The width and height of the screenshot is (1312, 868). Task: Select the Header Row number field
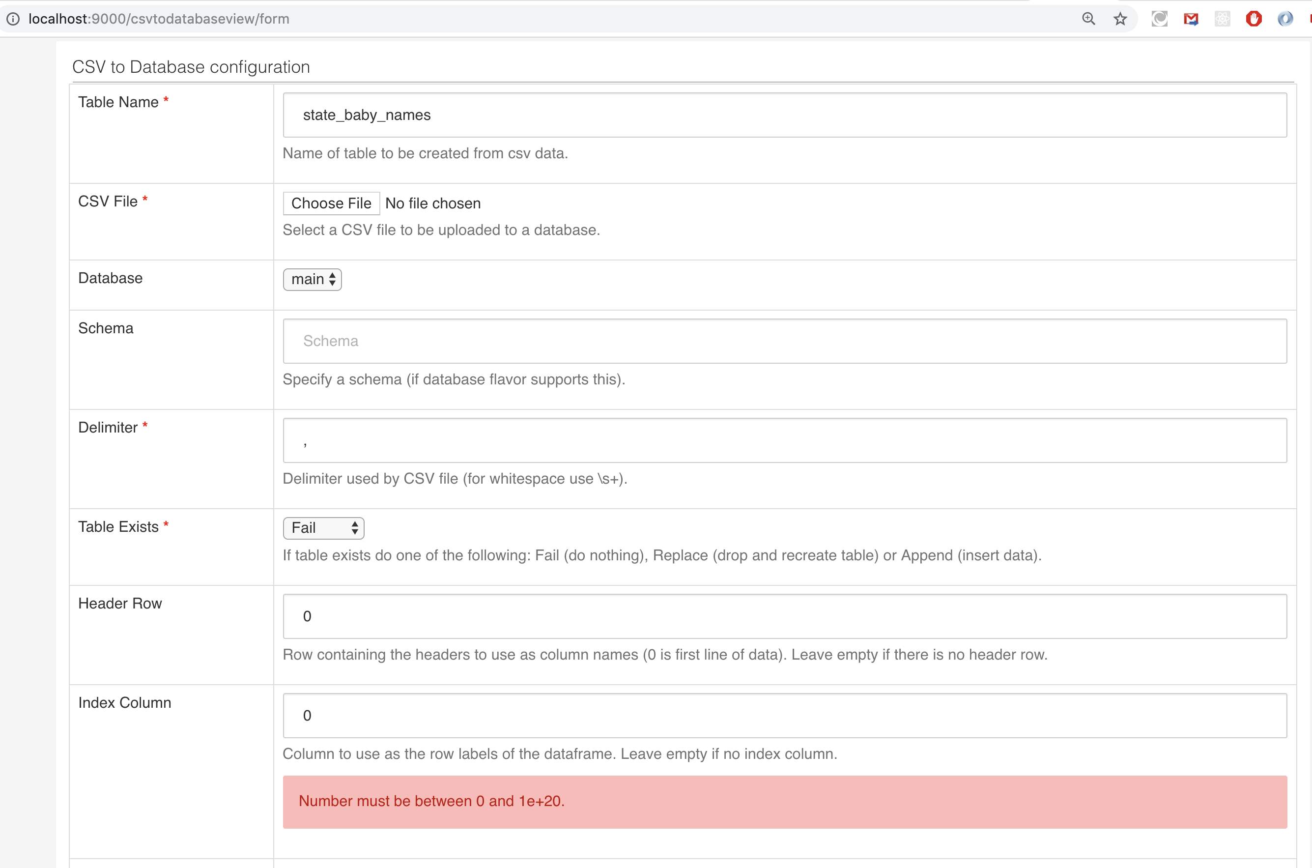coord(784,616)
